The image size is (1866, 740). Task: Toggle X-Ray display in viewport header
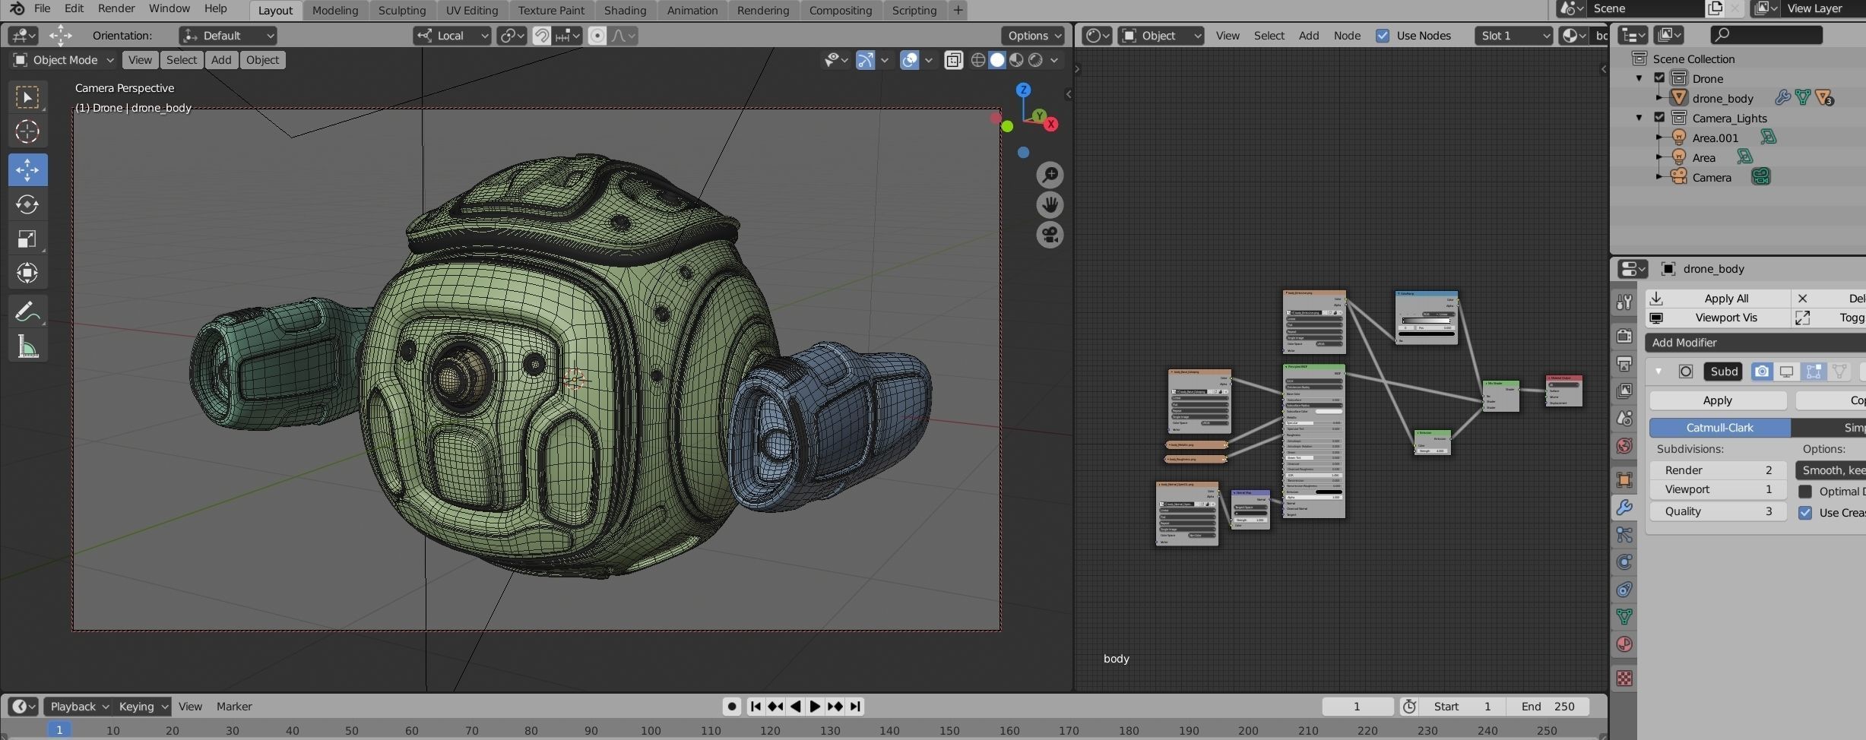coord(953,60)
